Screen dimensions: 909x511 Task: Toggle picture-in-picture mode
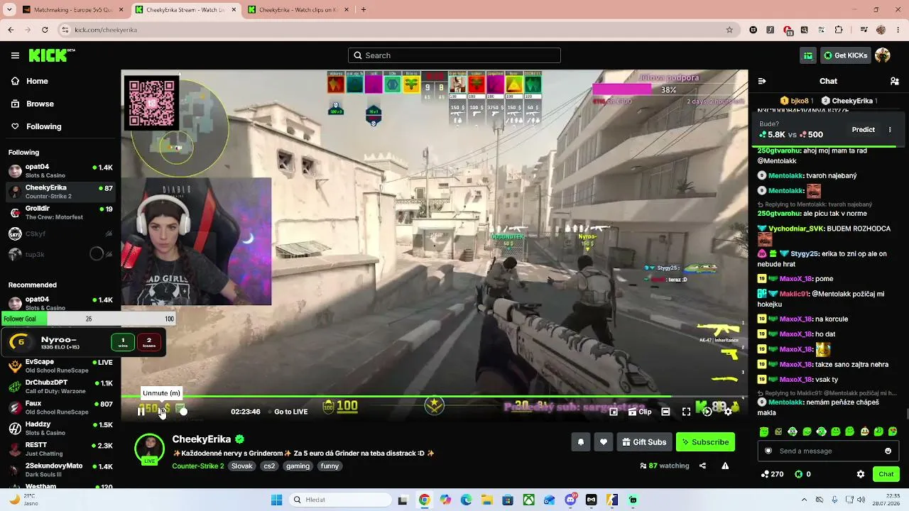[x=614, y=412]
